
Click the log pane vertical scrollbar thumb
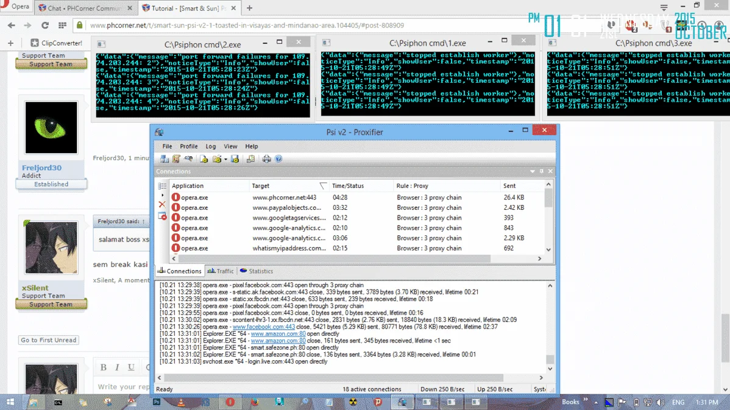pyautogui.click(x=550, y=360)
